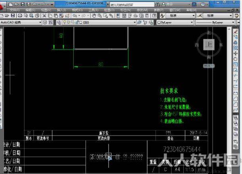Expand the drawing title dropdown arrow

108,4
